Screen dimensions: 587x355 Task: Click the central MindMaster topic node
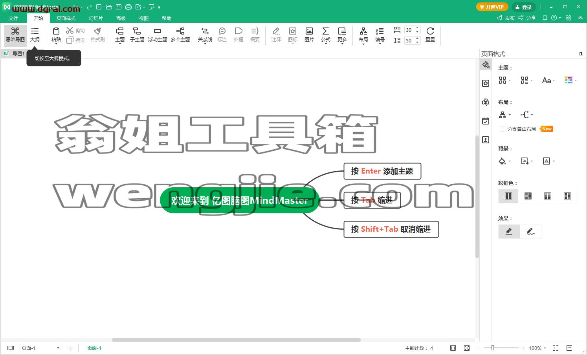(240, 201)
